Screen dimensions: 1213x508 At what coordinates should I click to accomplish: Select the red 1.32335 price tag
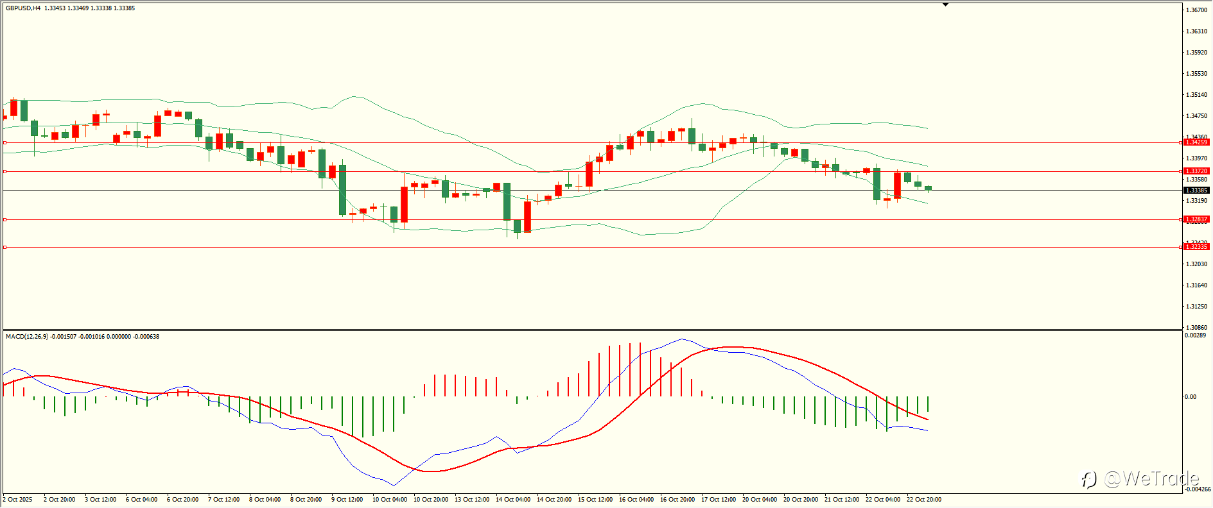click(1196, 247)
